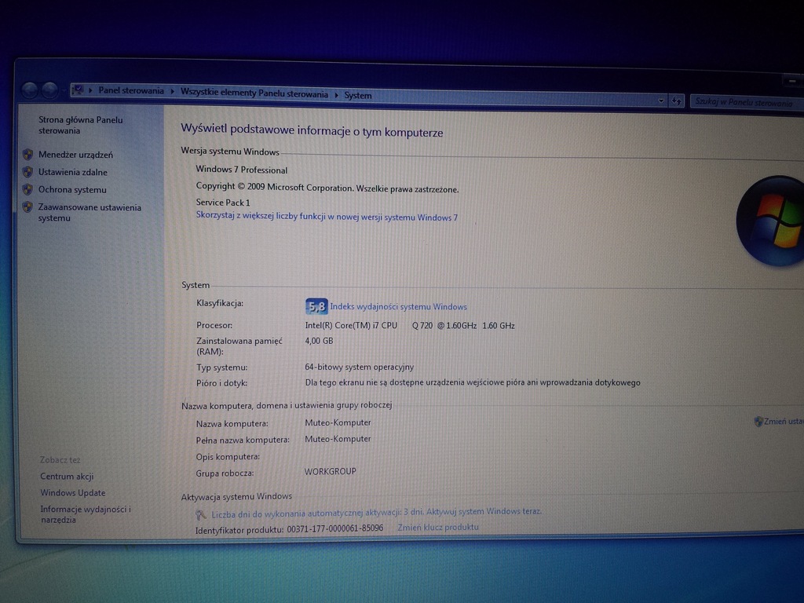Click the shield icon beside Ustawienia zdalne
The image size is (804, 603).
[27, 172]
